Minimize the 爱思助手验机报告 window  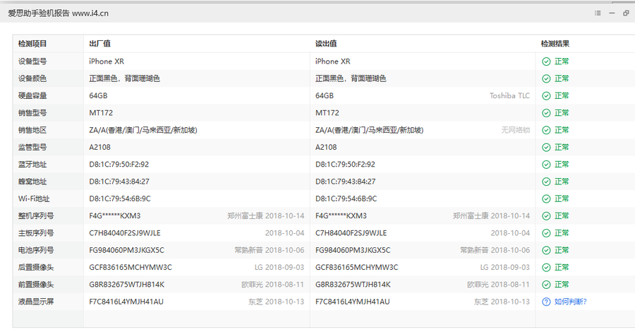612,13
